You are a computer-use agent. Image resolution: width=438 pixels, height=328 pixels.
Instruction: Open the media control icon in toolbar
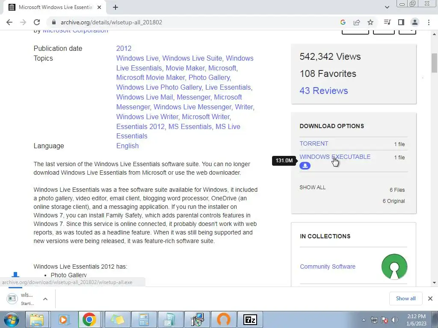pos(387,22)
